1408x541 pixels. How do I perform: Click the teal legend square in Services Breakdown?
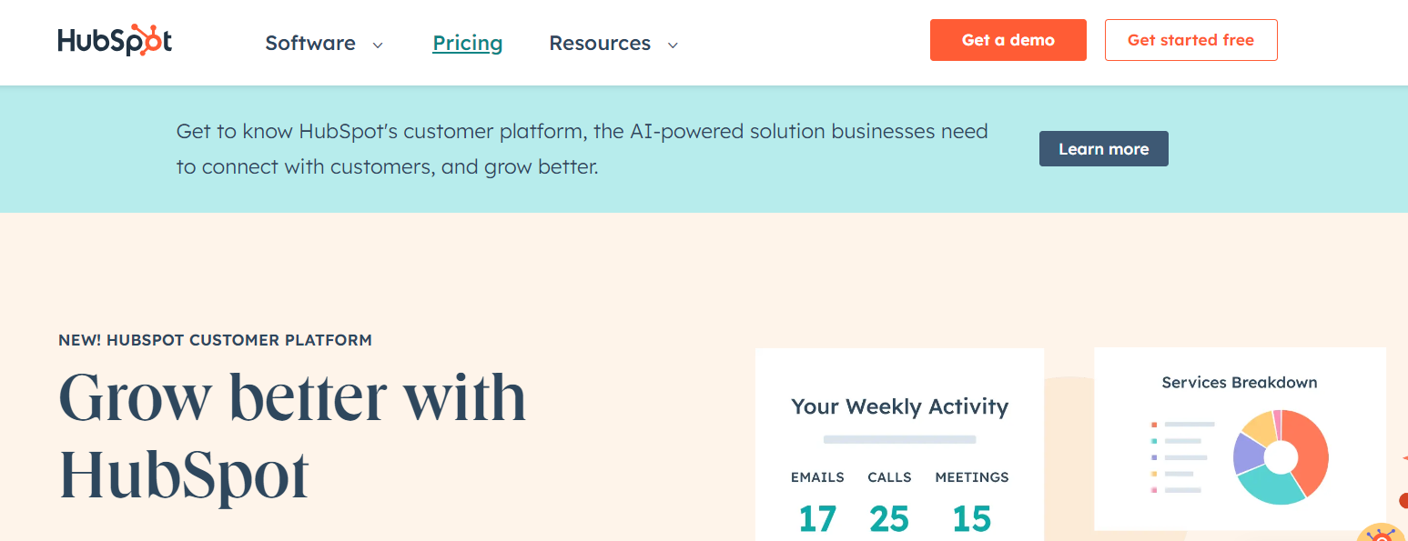point(1154,441)
